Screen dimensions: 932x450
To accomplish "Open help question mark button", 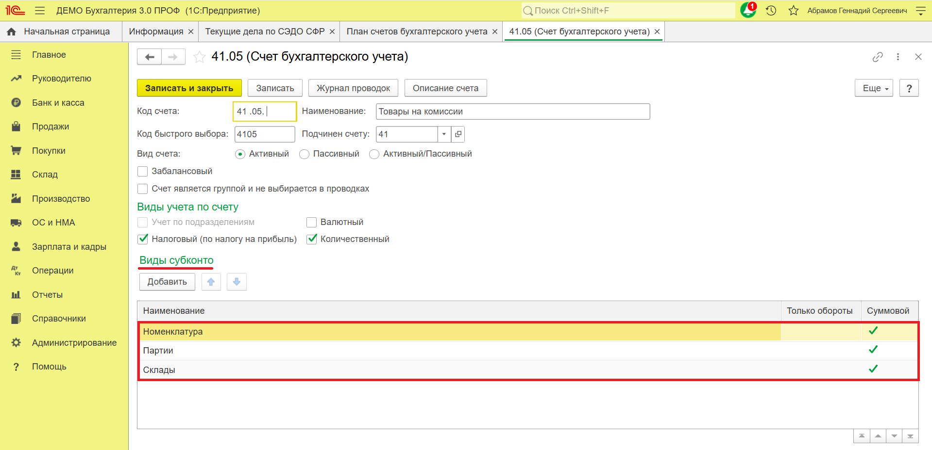I will pyautogui.click(x=909, y=88).
